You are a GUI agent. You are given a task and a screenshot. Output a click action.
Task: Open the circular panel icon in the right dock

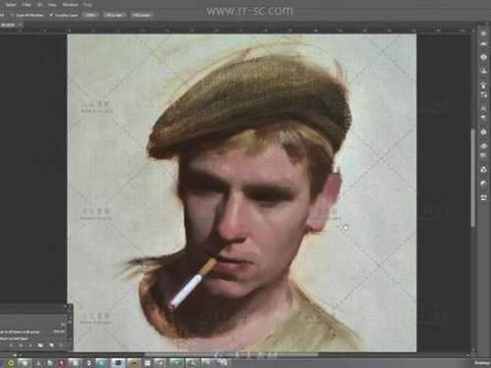[484, 57]
